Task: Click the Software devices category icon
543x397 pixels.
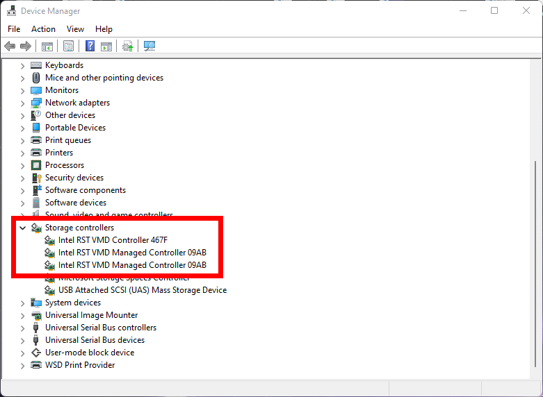Action: [36, 203]
